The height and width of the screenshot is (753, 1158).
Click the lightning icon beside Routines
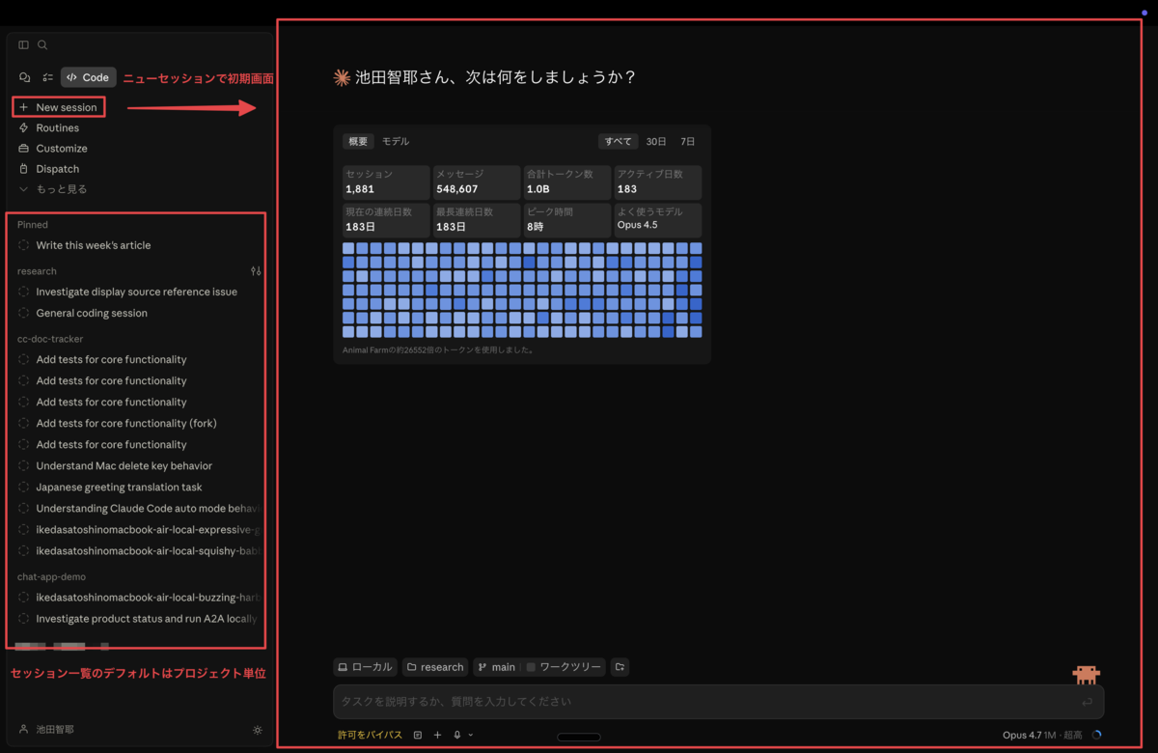[x=24, y=127]
